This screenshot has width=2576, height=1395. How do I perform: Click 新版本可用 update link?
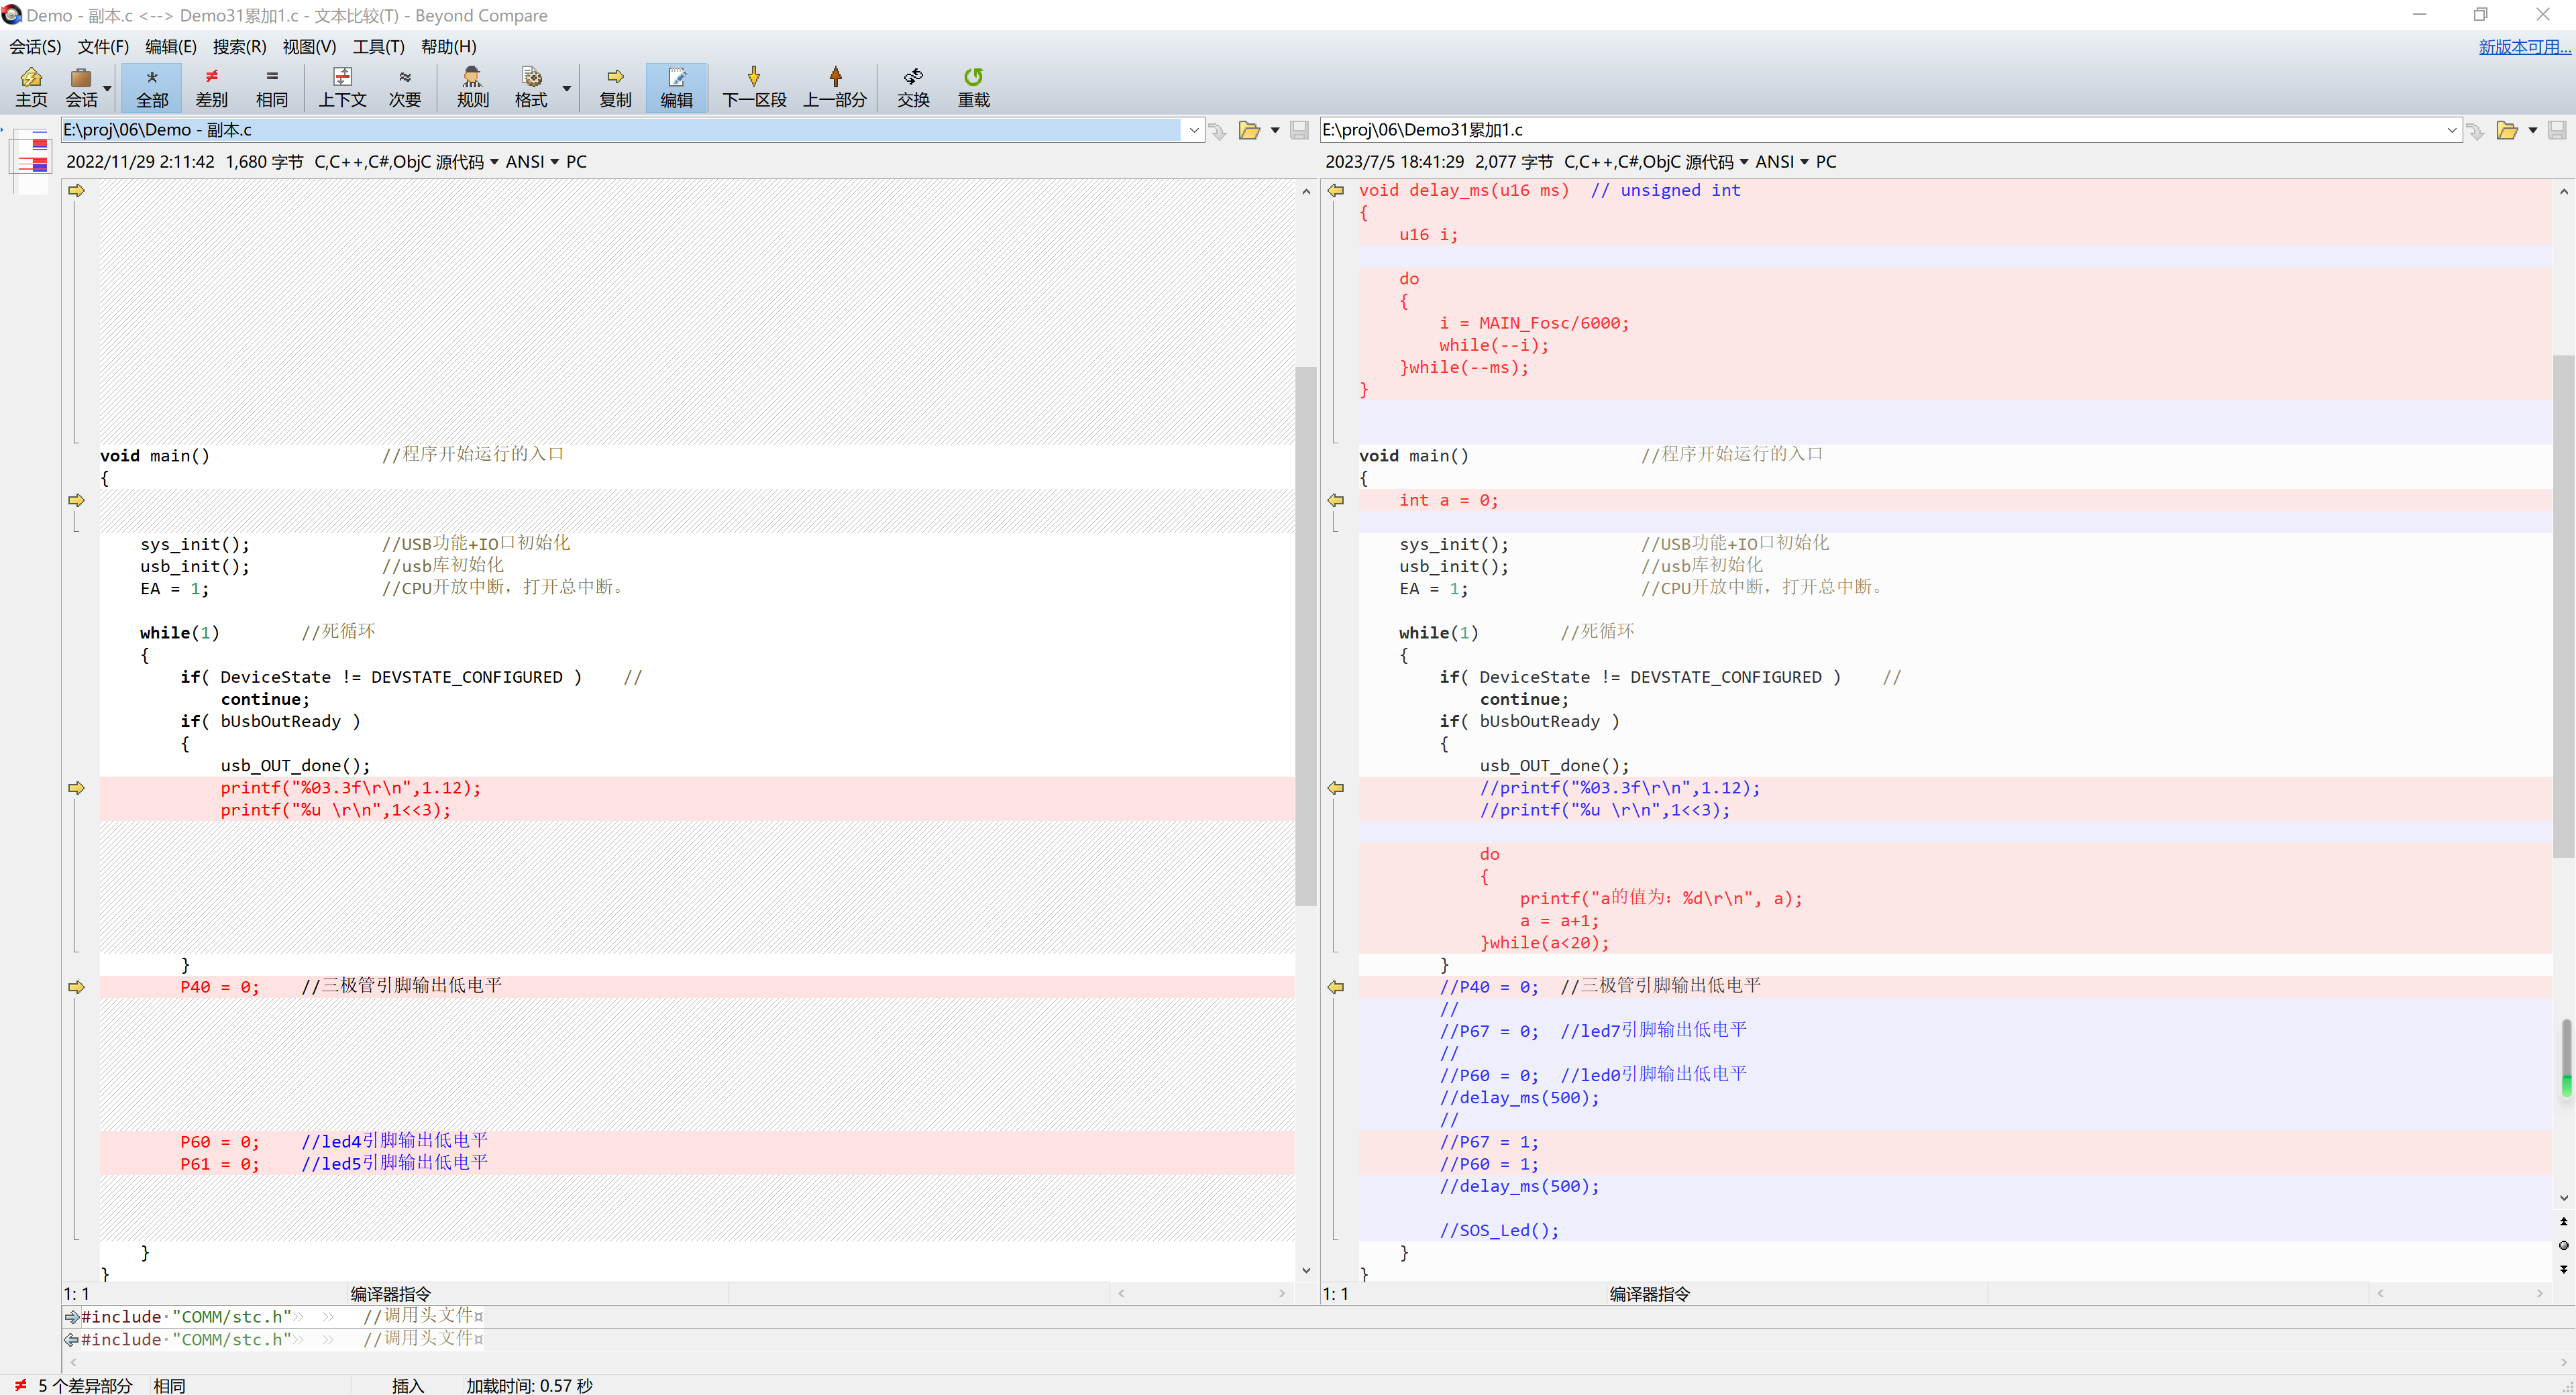2523,46
